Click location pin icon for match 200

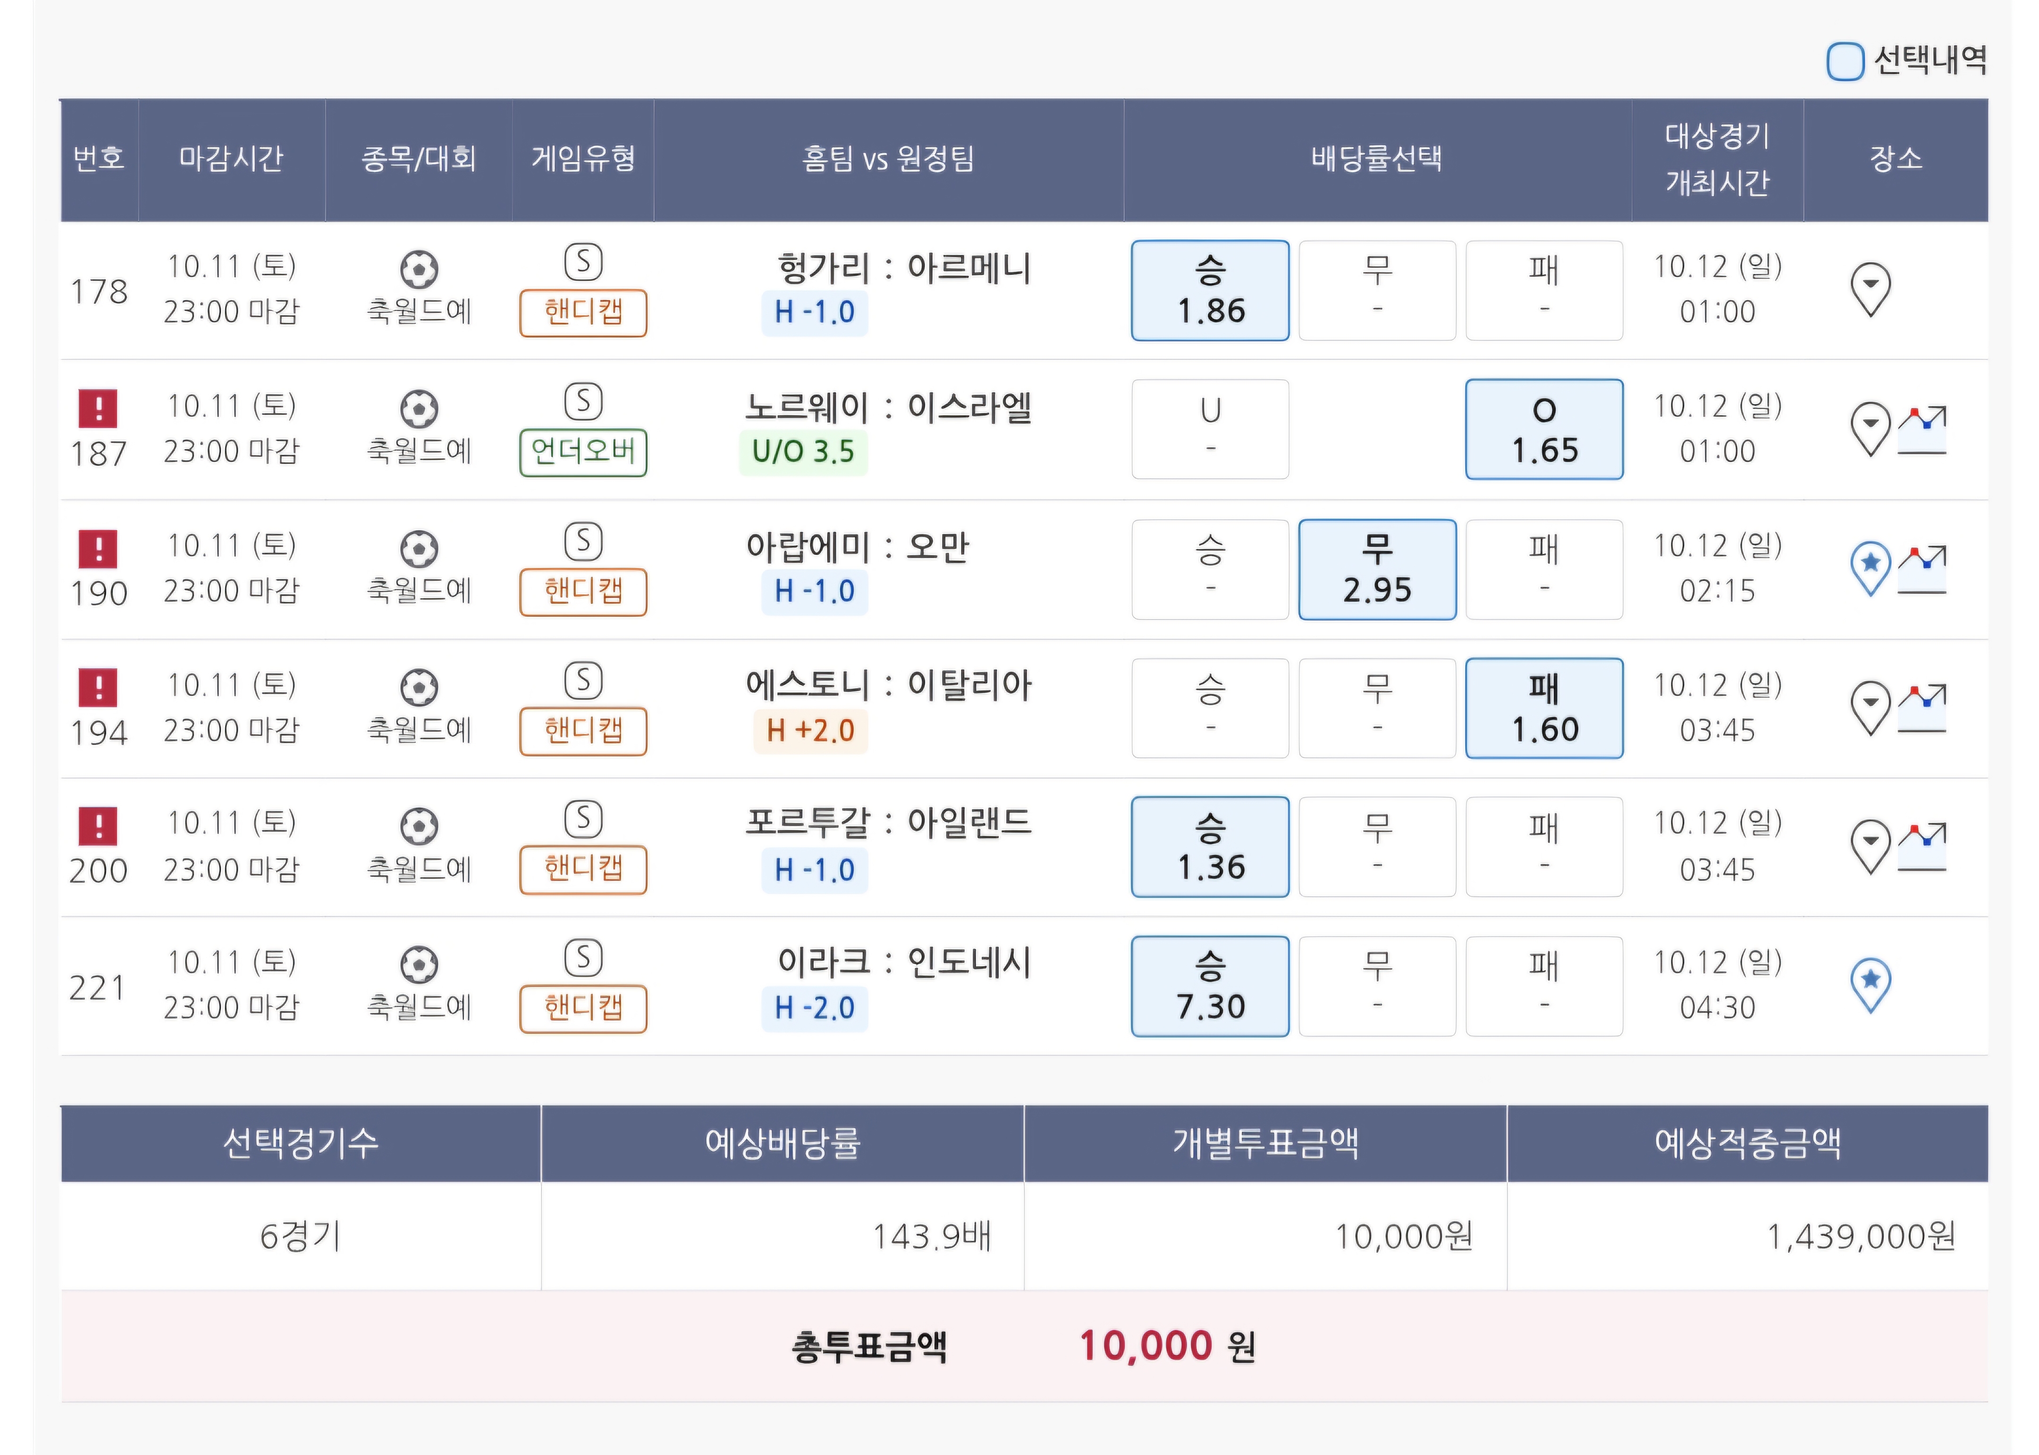click(x=1870, y=845)
